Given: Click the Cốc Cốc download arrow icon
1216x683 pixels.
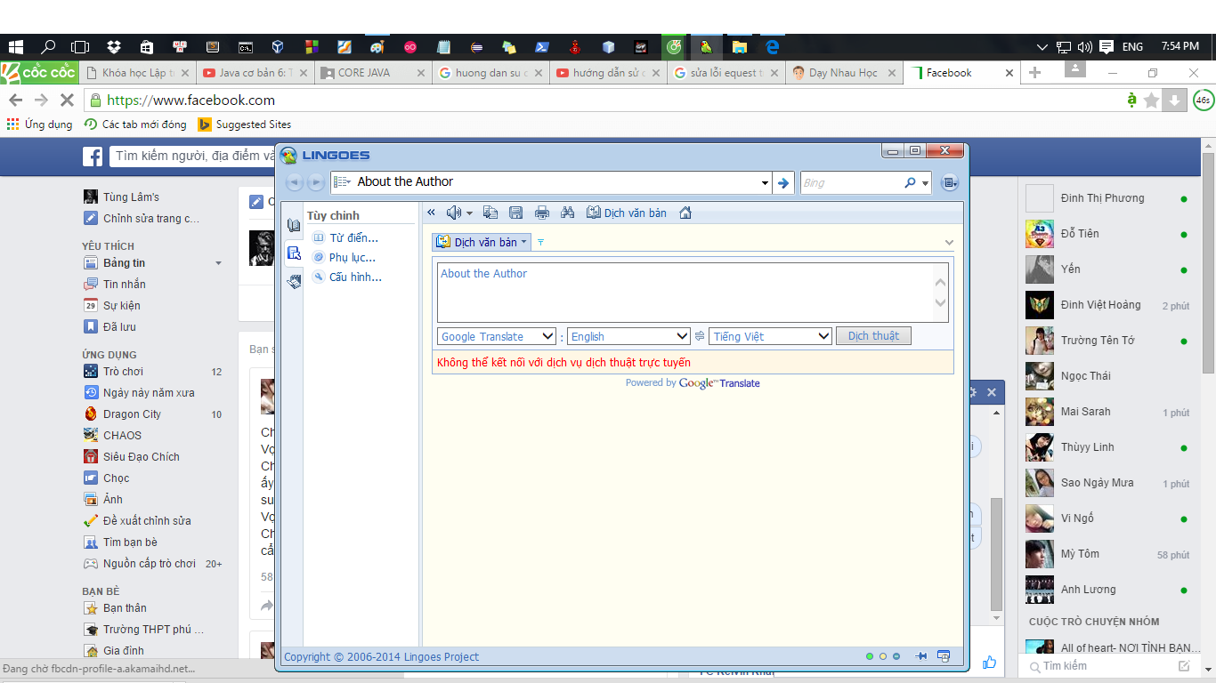Looking at the screenshot, I should [x=1175, y=100].
